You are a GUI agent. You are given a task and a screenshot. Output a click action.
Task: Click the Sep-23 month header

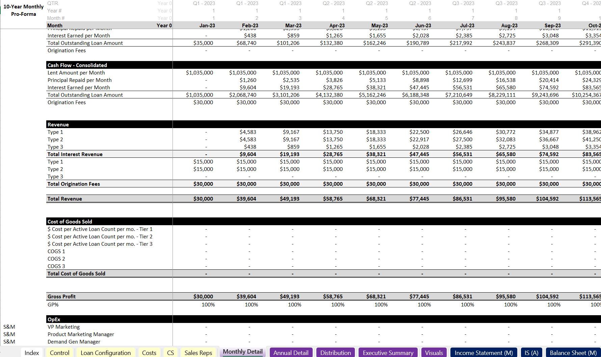tap(553, 25)
